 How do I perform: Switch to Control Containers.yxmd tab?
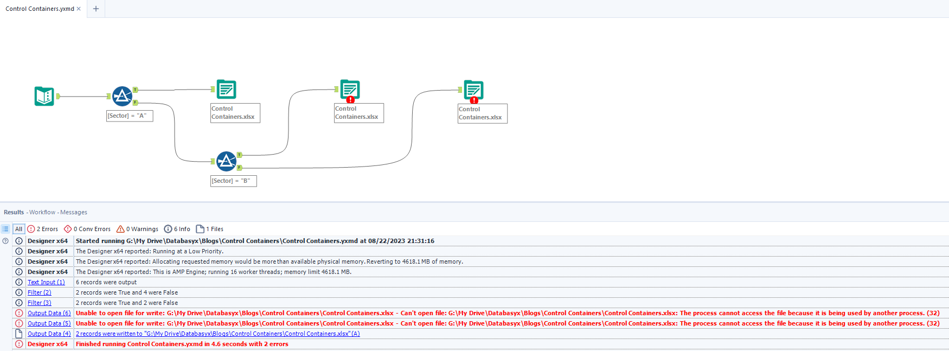click(x=40, y=9)
